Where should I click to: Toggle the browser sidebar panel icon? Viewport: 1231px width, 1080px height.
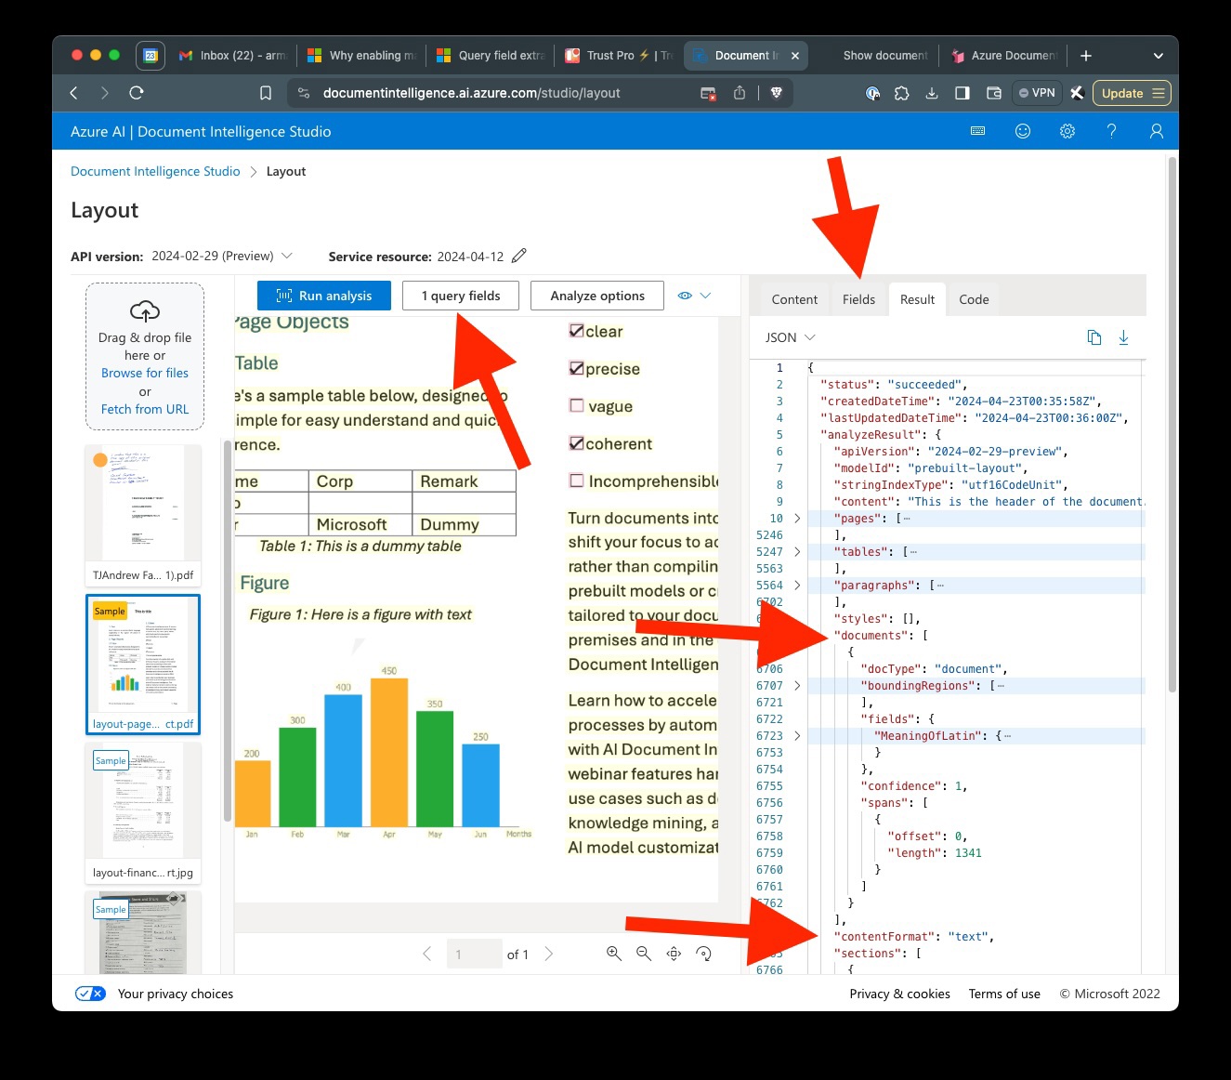[963, 93]
